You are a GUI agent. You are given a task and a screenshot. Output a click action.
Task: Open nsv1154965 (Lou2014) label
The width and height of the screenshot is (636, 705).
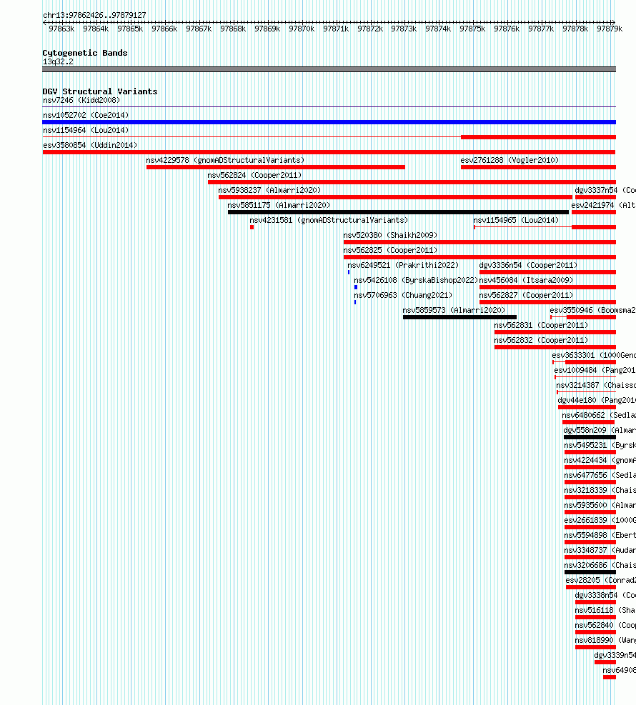point(516,220)
